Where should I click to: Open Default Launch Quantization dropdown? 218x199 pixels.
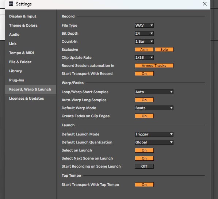154,142
